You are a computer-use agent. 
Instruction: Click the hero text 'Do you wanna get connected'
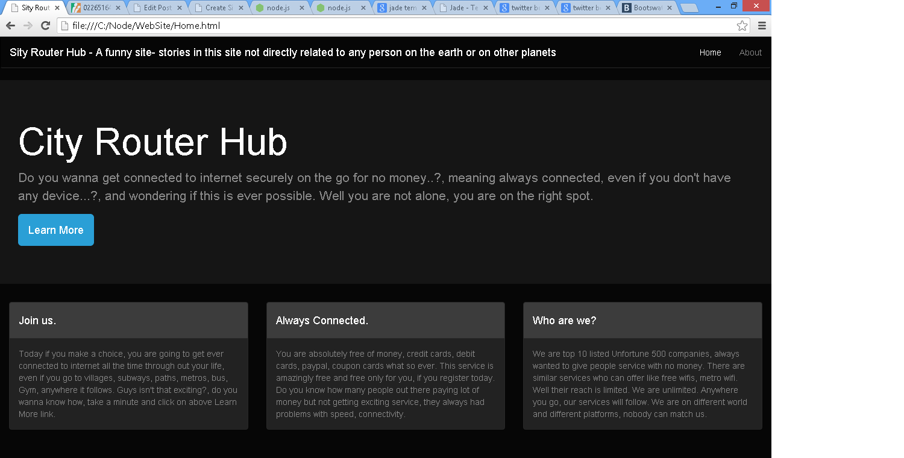tap(374, 187)
